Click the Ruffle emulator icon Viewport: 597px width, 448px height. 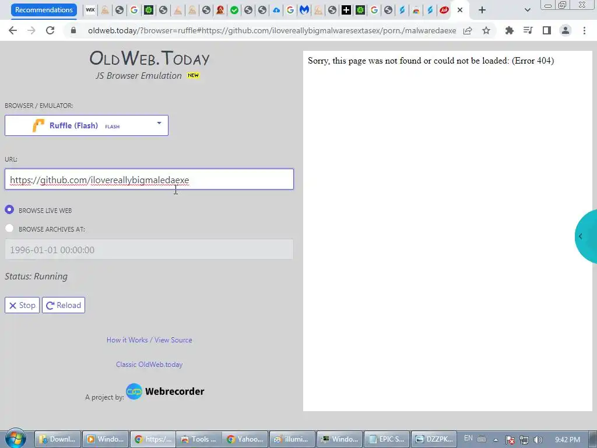click(38, 125)
